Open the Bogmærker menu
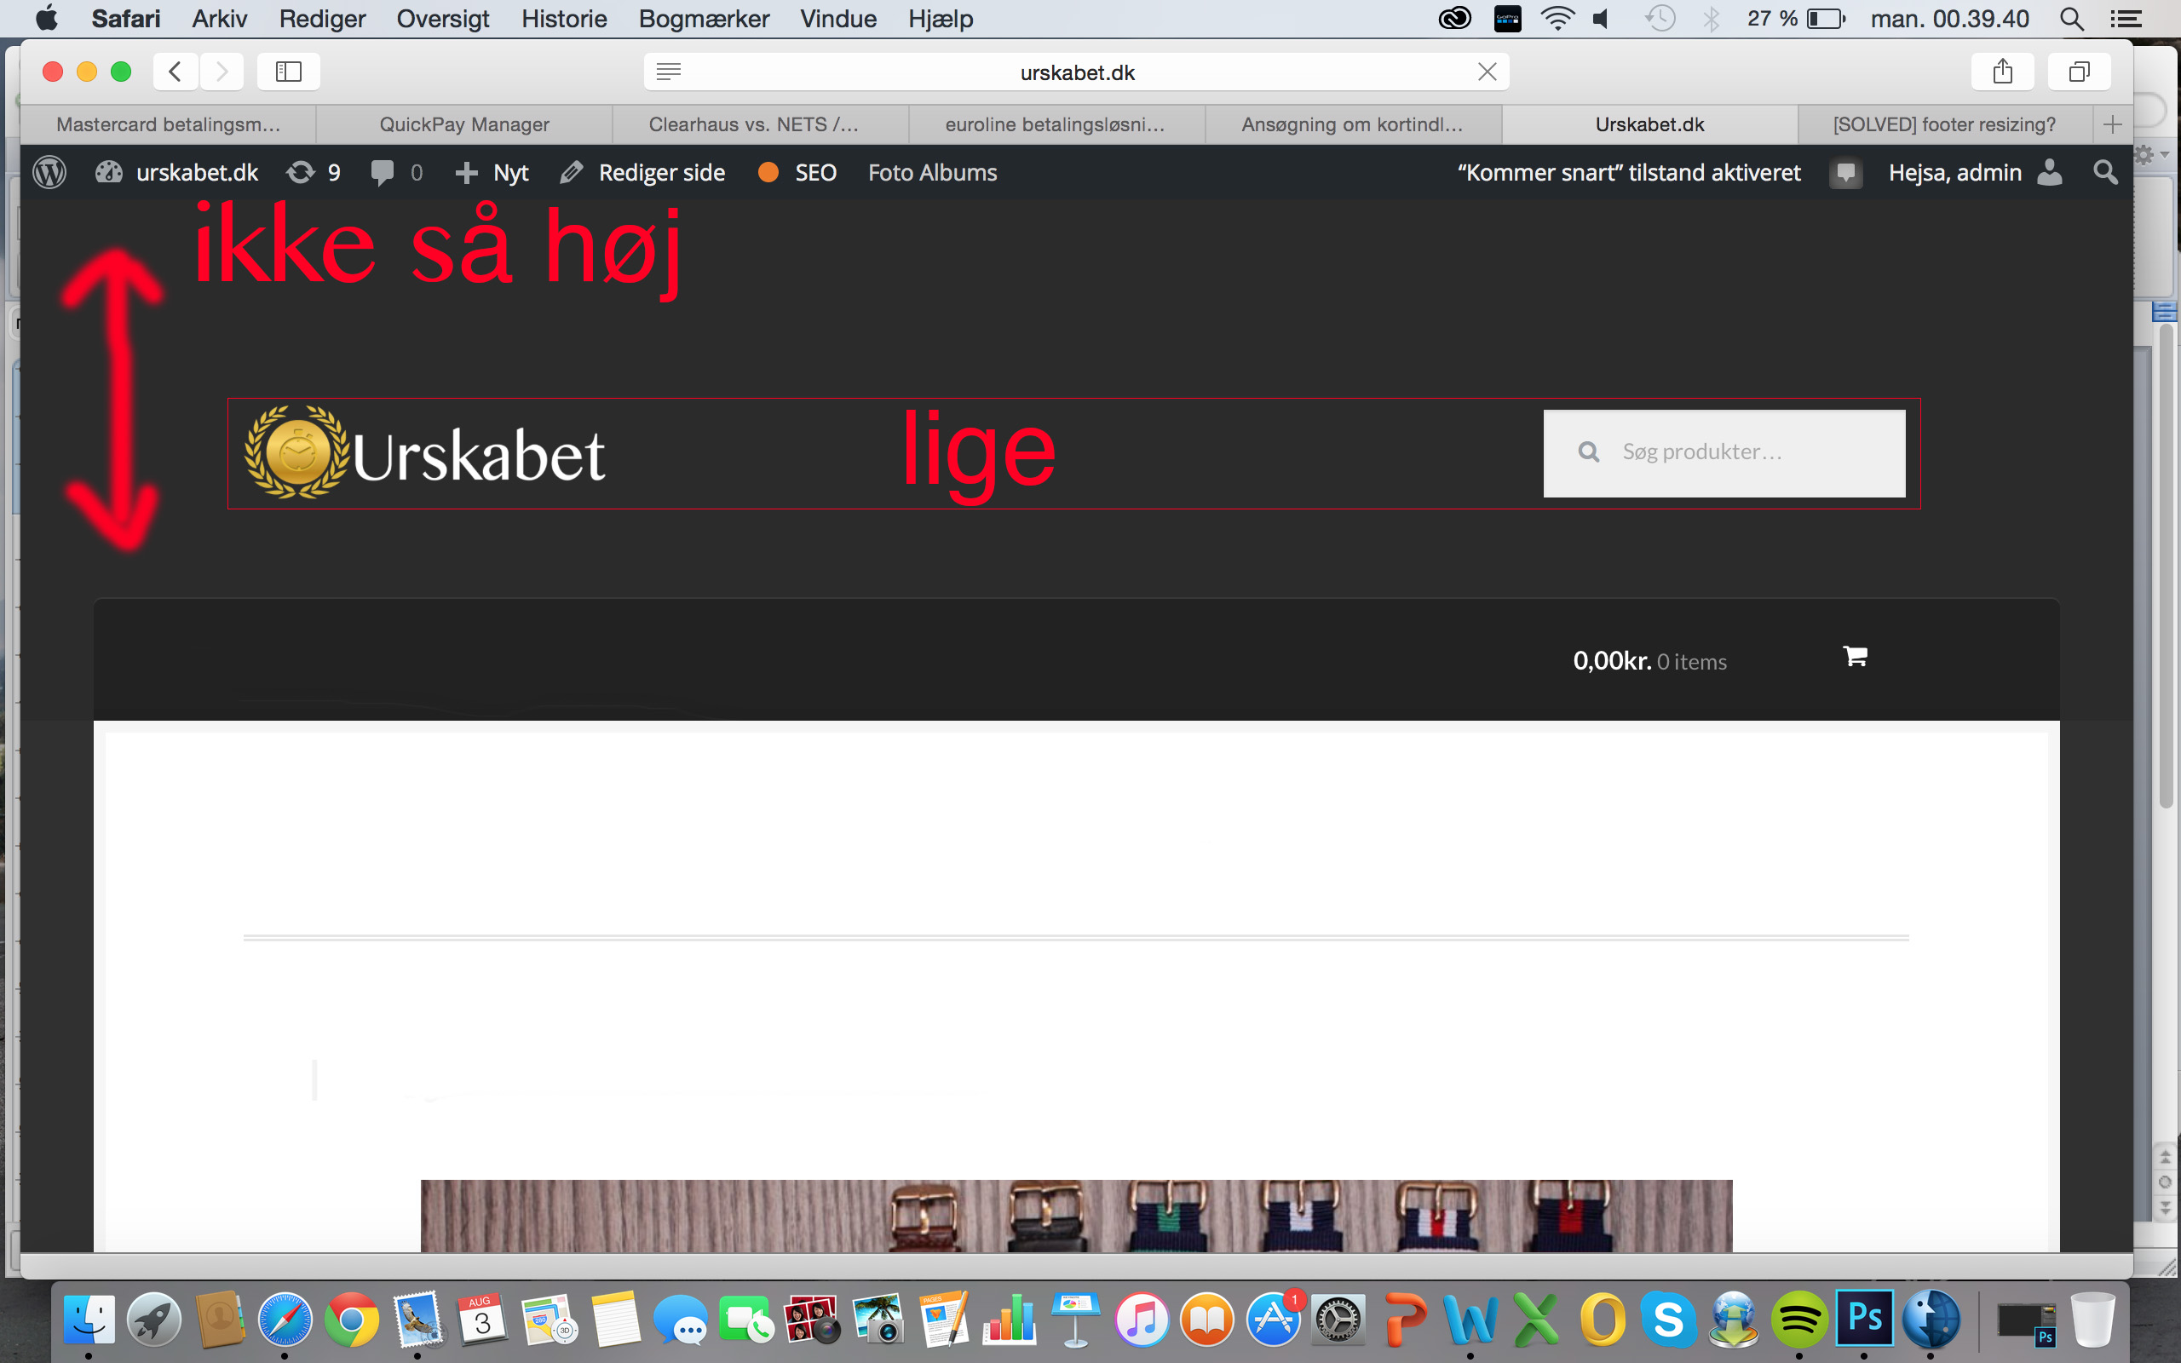Image resolution: width=2181 pixels, height=1363 pixels. pos(703,19)
